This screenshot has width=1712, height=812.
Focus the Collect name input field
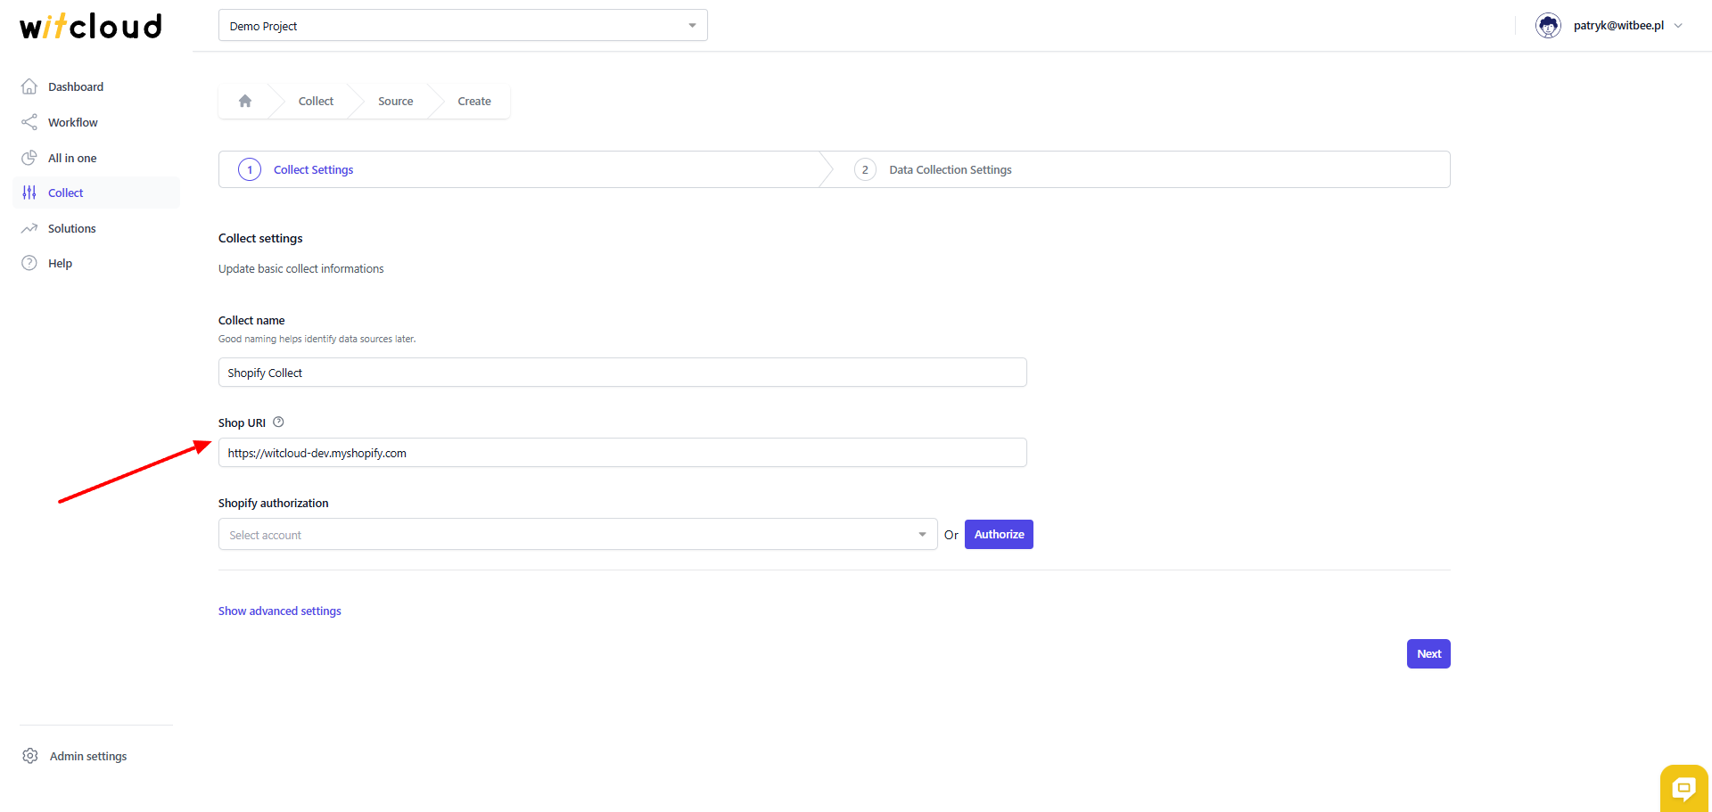point(622,372)
